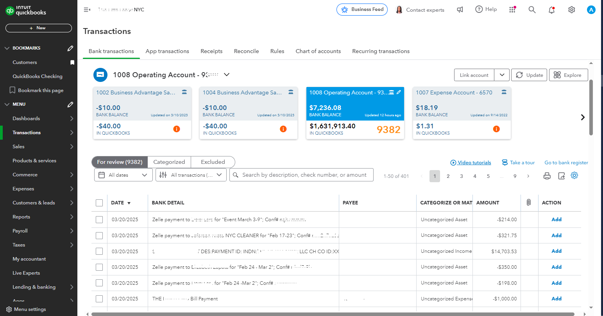
Task: Click the search magnifier in header
Action: click(x=532, y=9)
